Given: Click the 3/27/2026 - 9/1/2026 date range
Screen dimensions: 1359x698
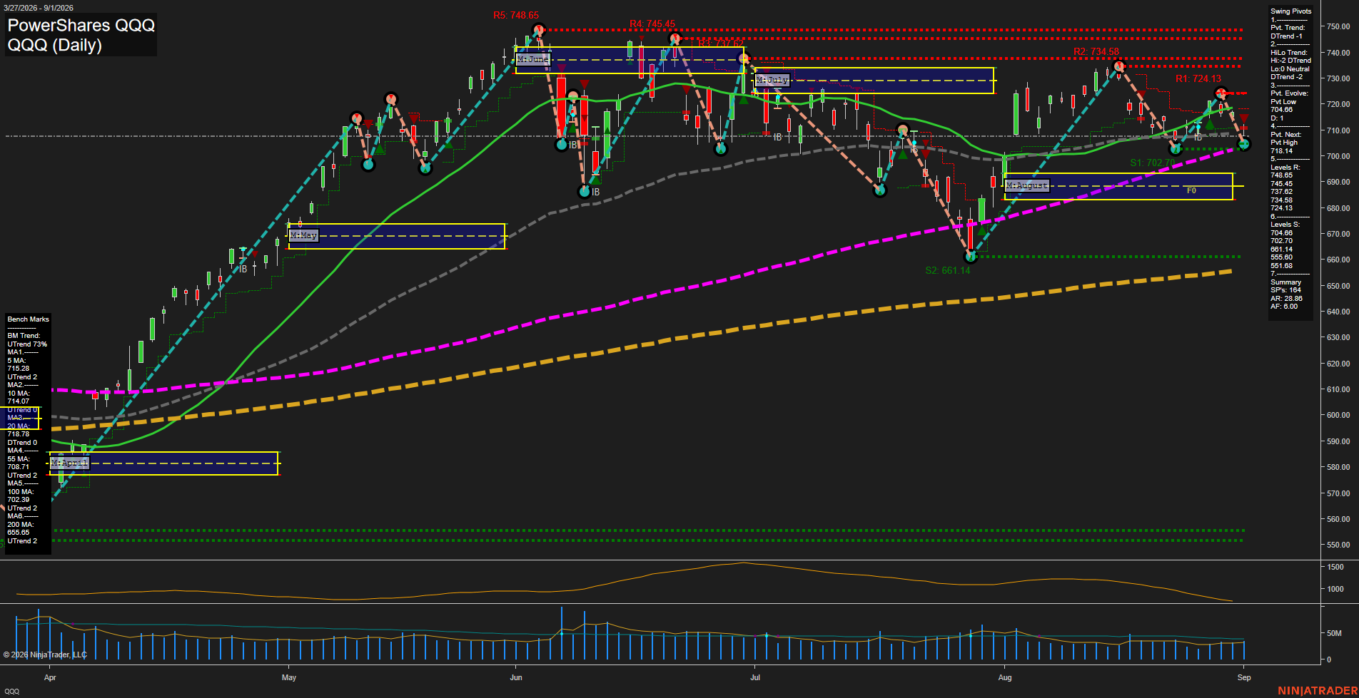Looking at the screenshot, I should 38,8.
